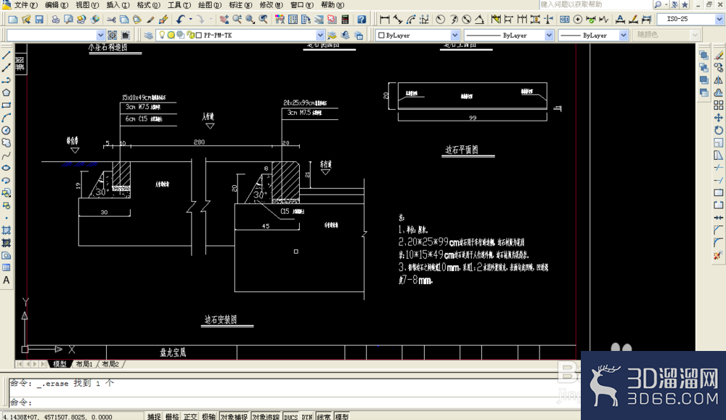Select the Line tool in draw toolbar

click(x=6, y=55)
